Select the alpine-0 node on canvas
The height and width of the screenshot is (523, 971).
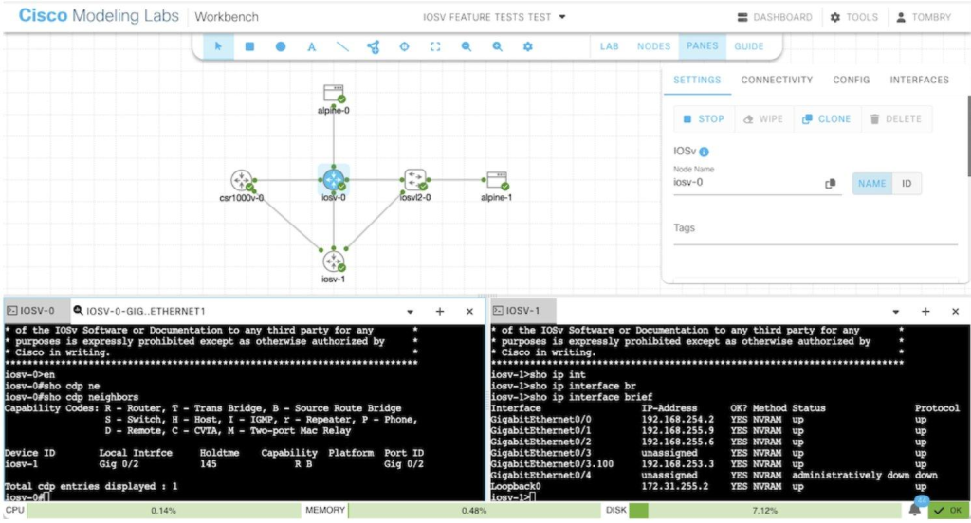pos(333,94)
